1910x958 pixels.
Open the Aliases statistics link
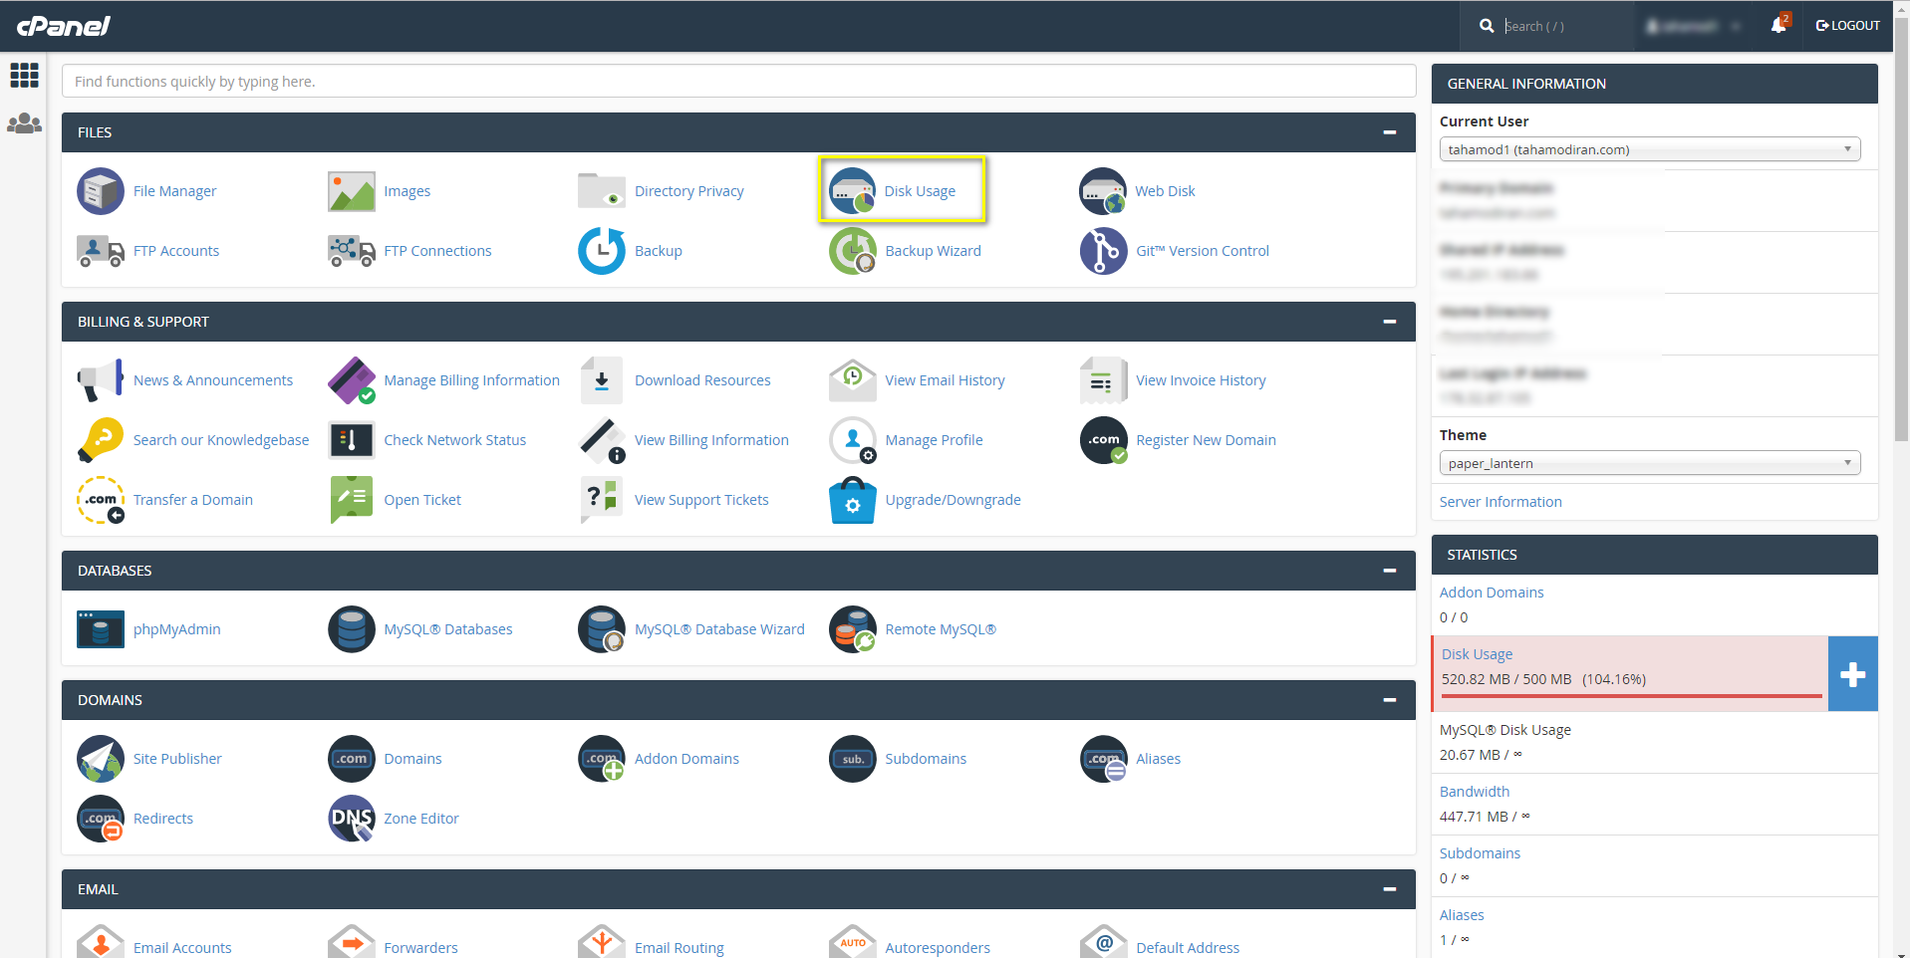1462,915
